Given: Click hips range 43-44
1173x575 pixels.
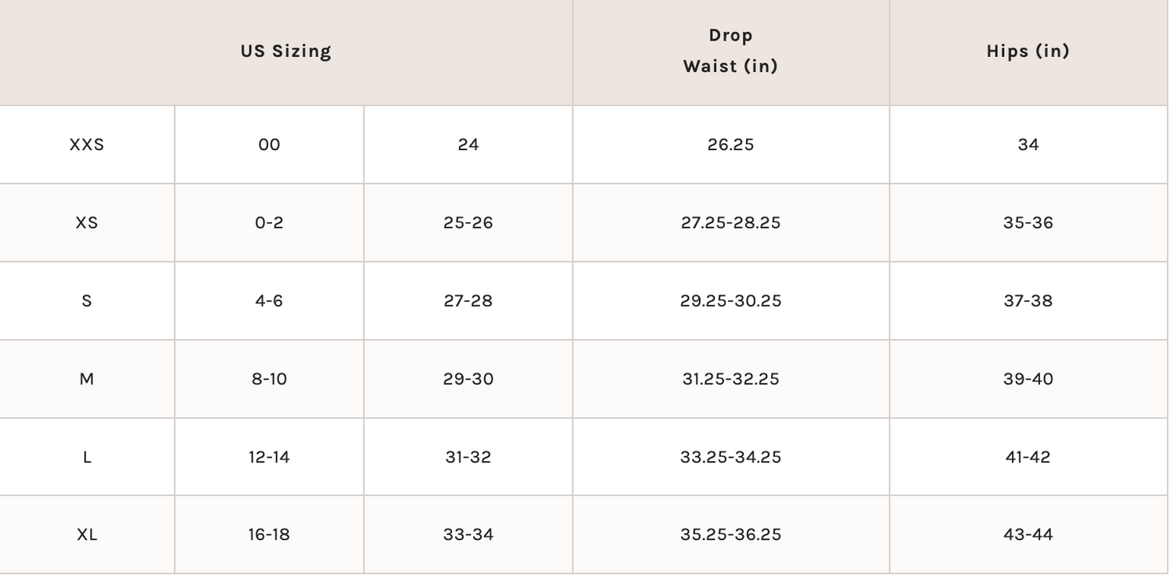Looking at the screenshot, I should pyautogui.click(x=1028, y=534).
